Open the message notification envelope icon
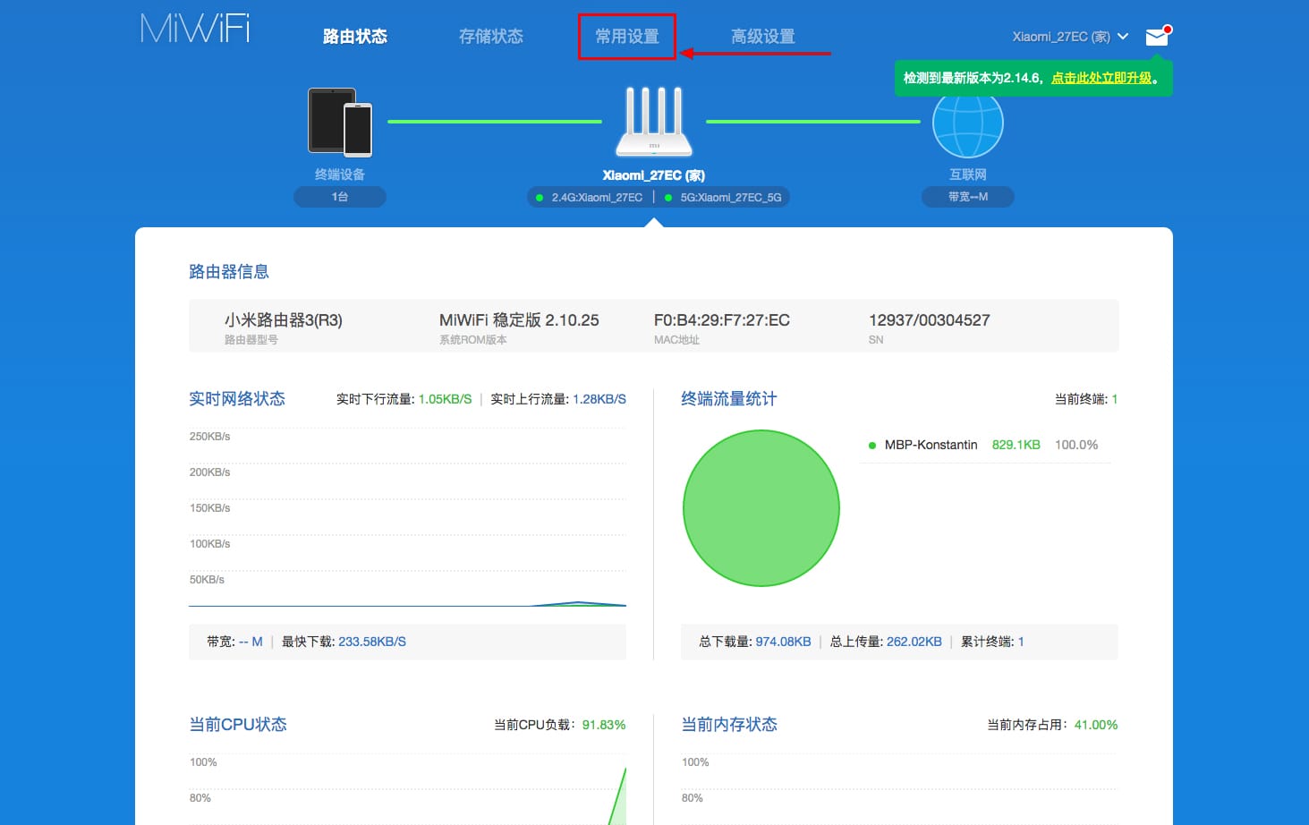 (x=1158, y=36)
